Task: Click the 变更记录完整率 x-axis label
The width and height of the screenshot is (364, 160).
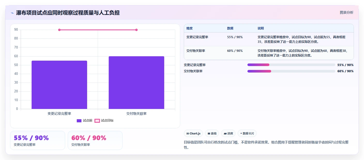Action: pyautogui.click(x=59, y=114)
